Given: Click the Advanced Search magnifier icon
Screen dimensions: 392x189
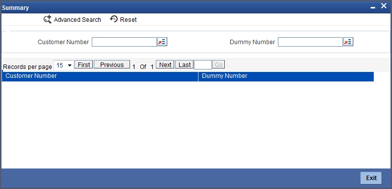Looking at the screenshot, I should 48,19.
